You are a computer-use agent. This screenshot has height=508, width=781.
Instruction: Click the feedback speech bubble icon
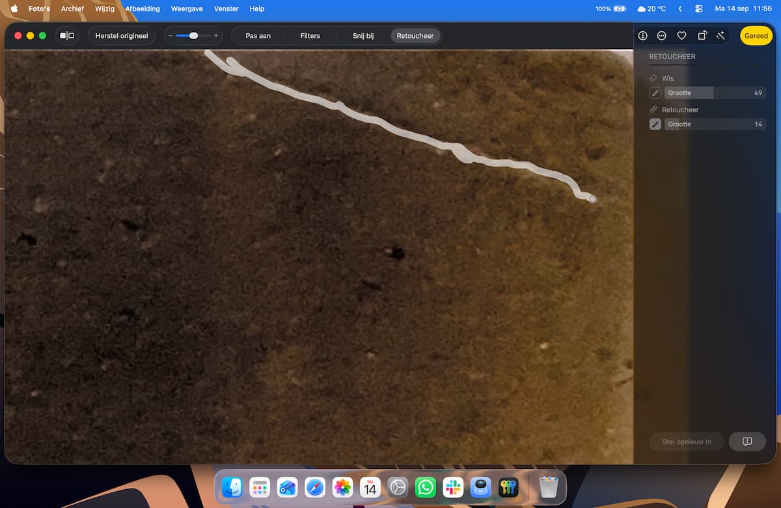pyautogui.click(x=747, y=442)
